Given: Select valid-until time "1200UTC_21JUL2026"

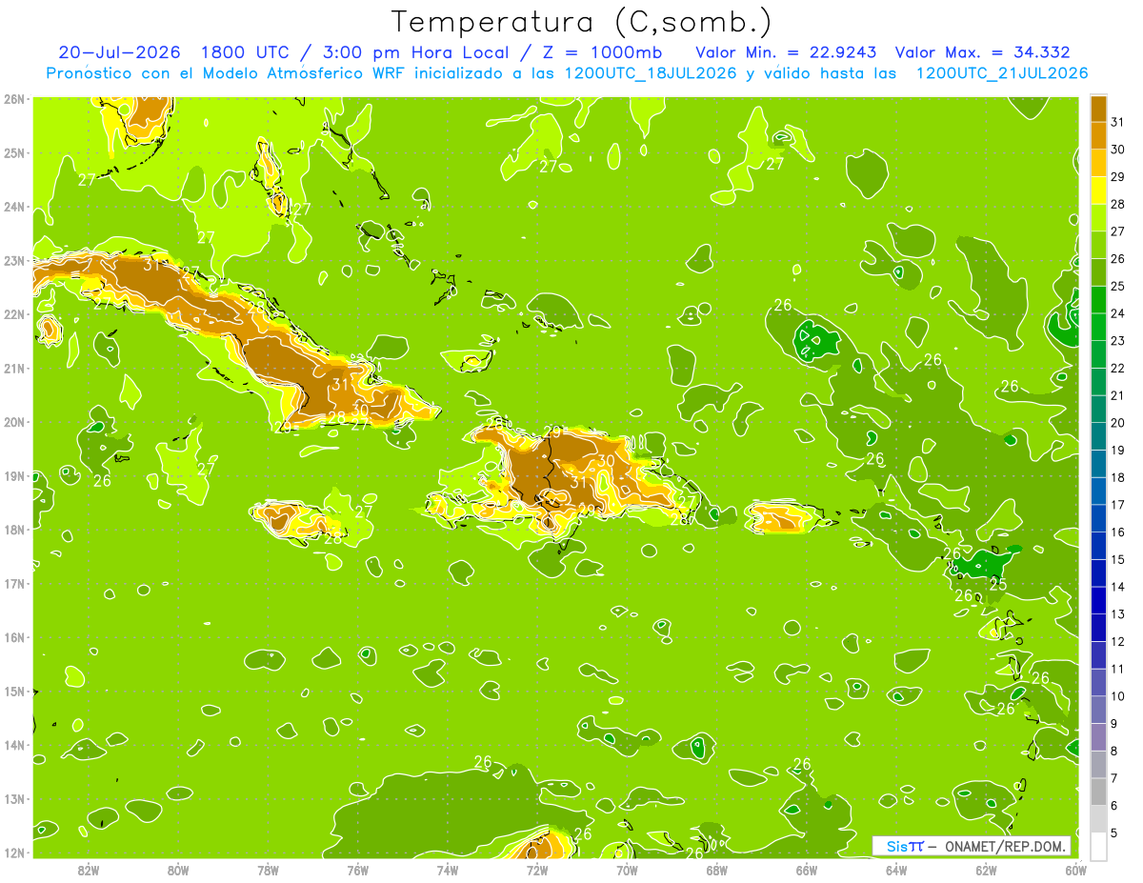Looking at the screenshot, I should click(x=1001, y=73).
